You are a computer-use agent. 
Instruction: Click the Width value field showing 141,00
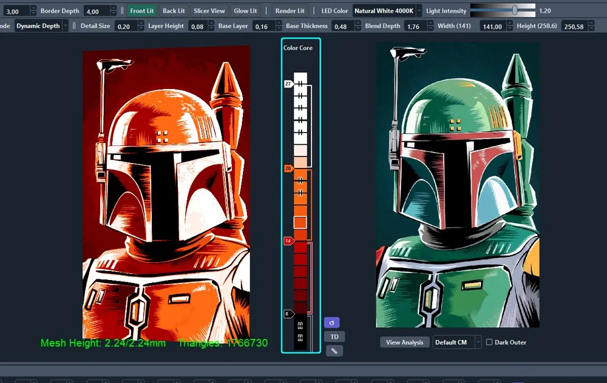pyautogui.click(x=493, y=26)
